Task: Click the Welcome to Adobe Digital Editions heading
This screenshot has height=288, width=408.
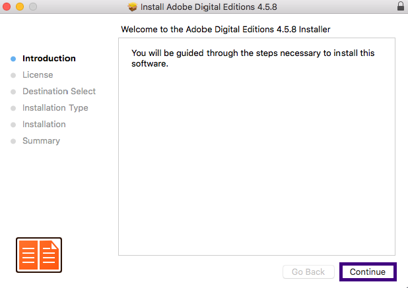Action: [x=226, y=30]
